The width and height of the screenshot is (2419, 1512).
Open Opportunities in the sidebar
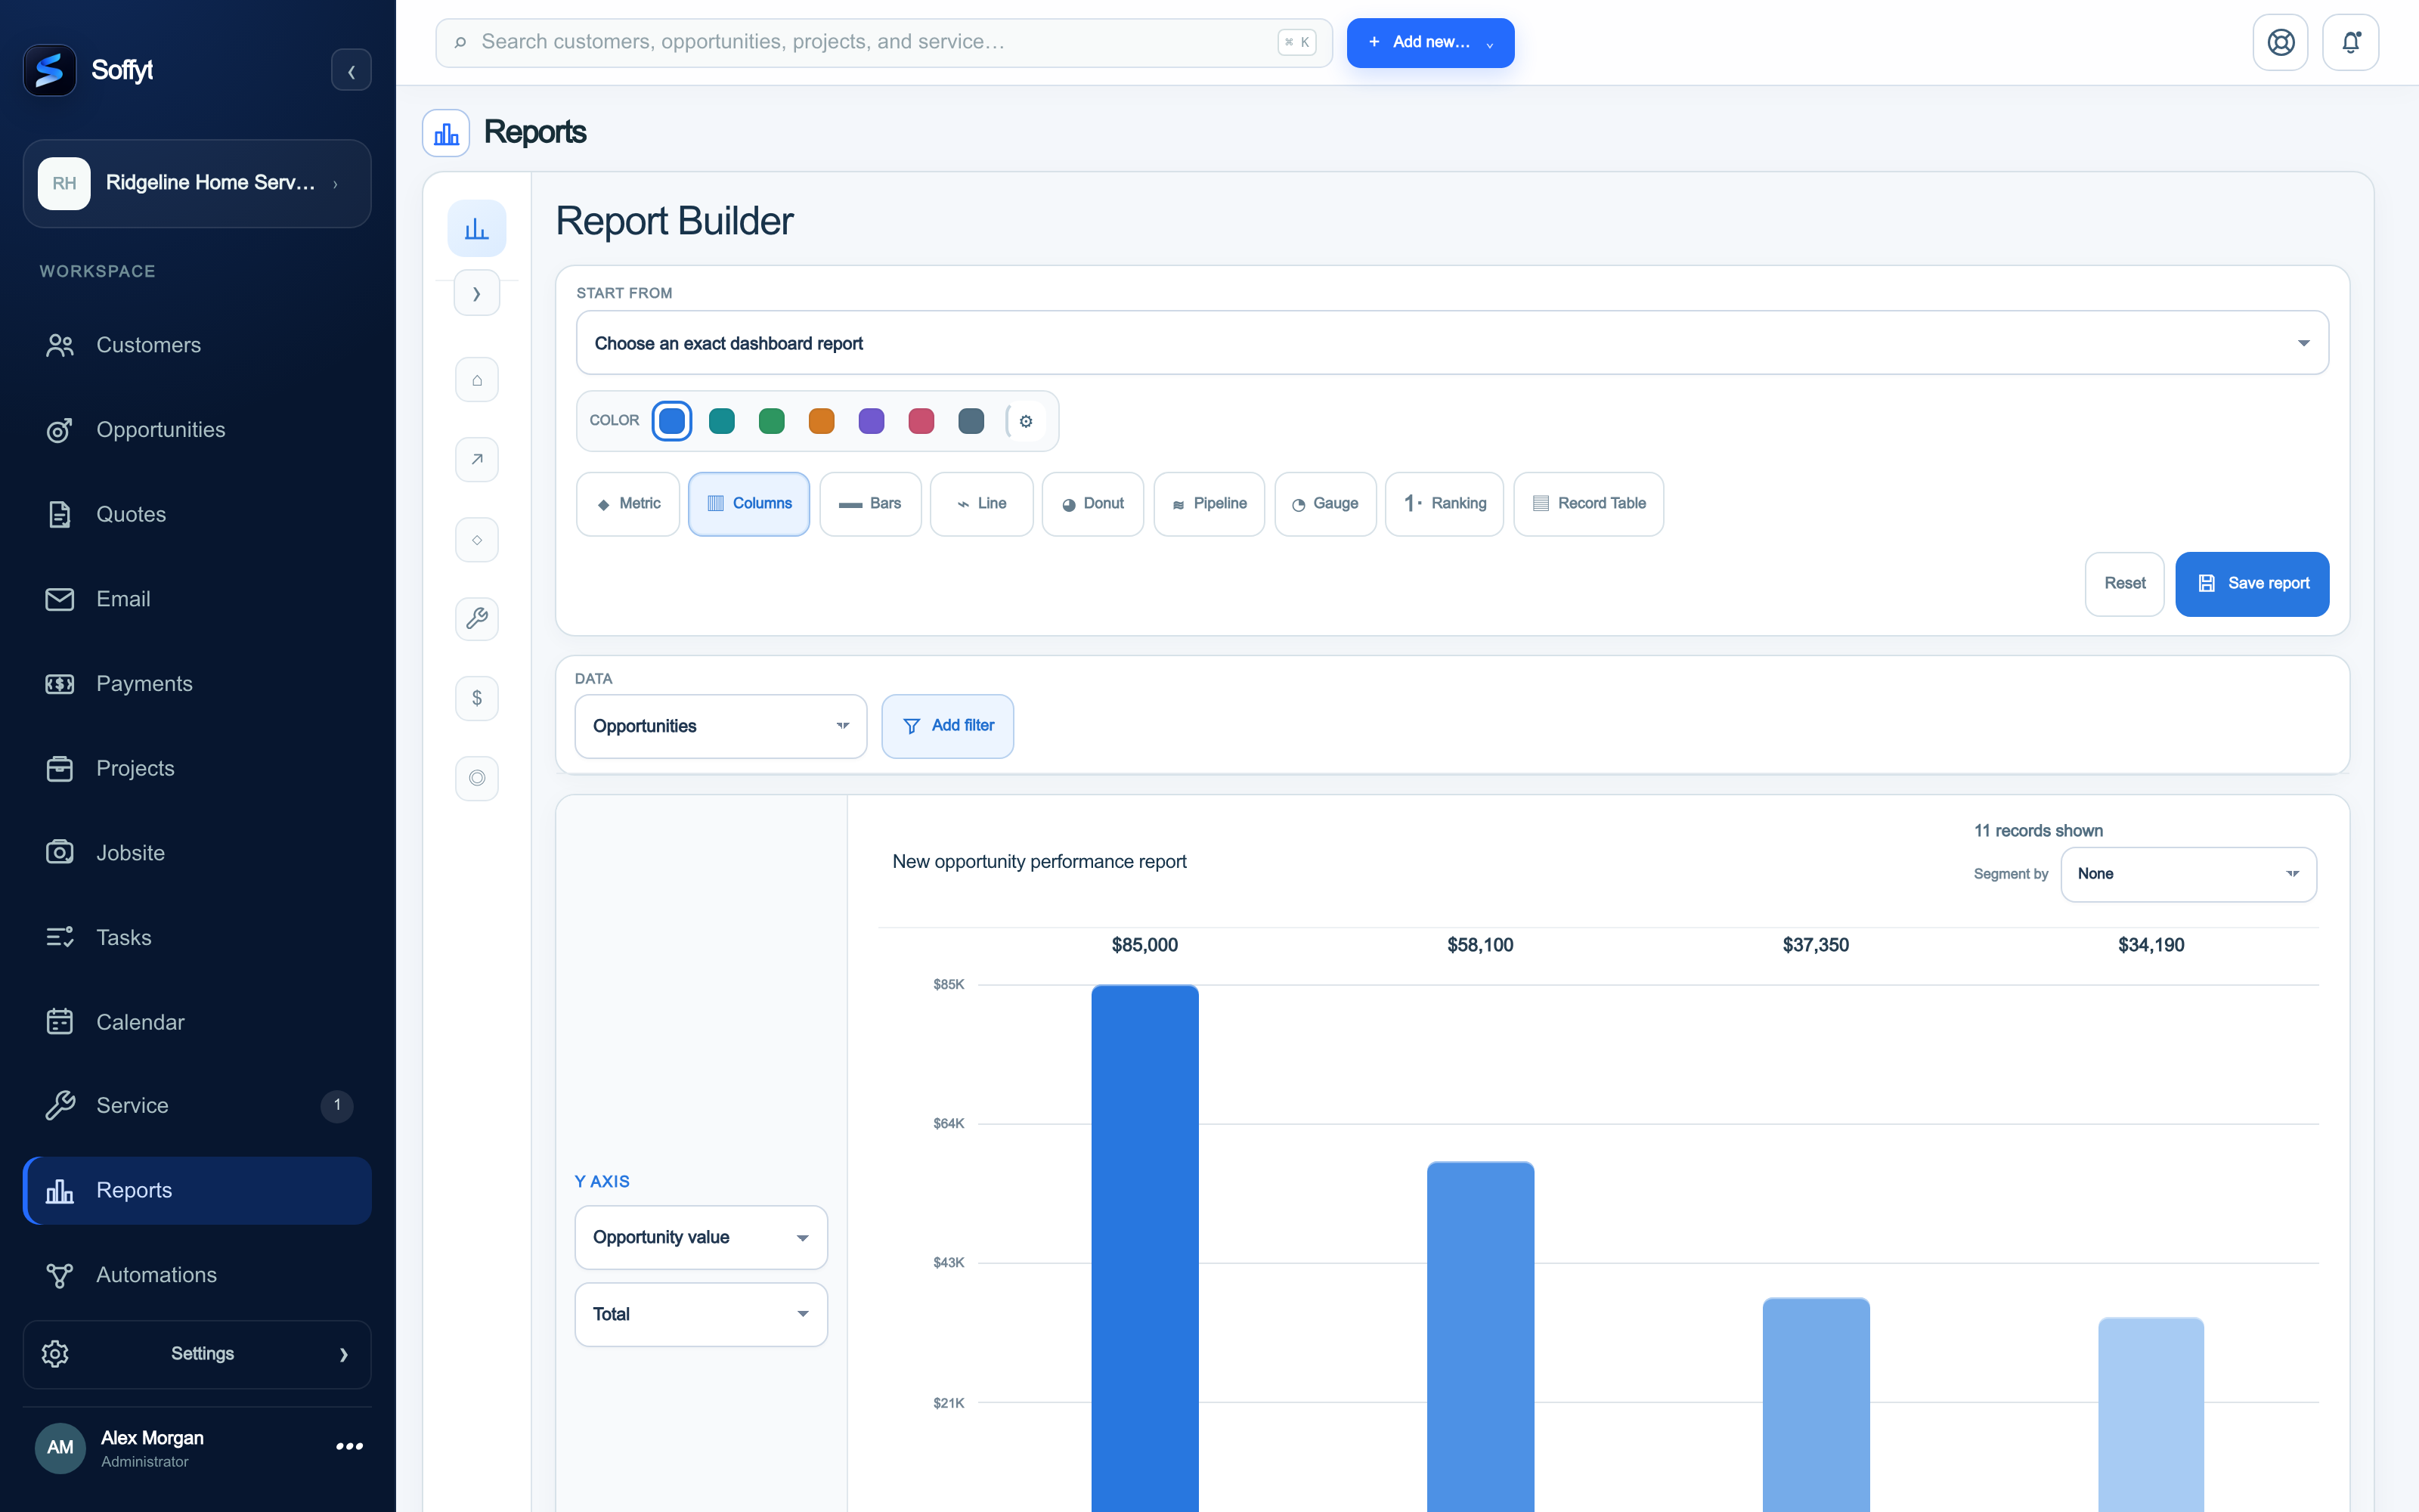click(x=197, y=430)
